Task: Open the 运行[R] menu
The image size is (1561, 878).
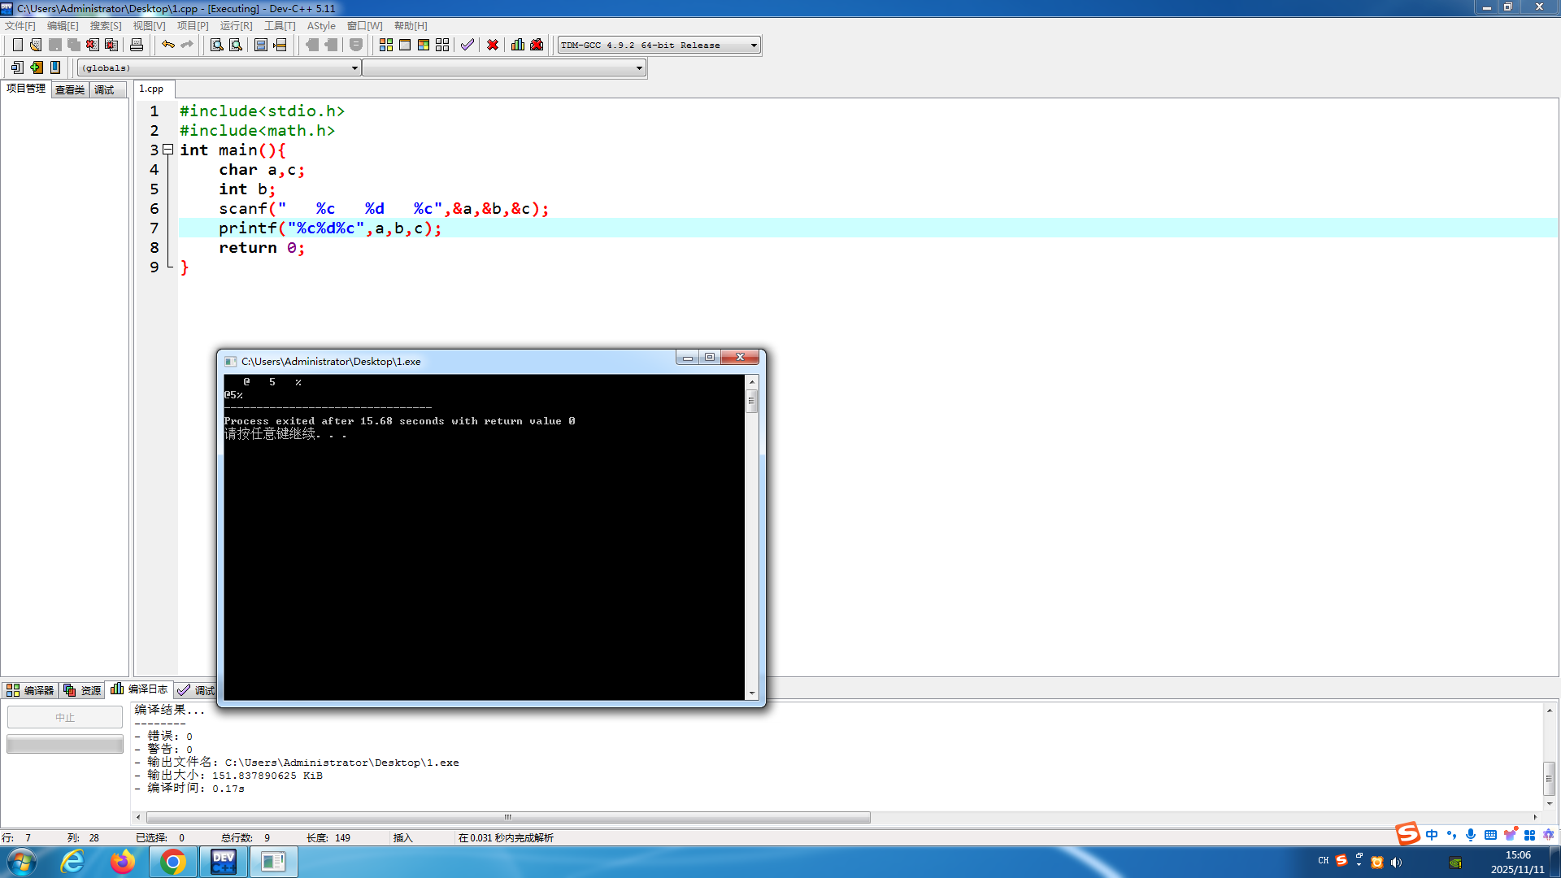Action: coord(236,26)
